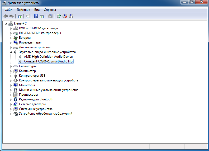Select the AMD High Definition Audio speaker icon

click(20, 57)
